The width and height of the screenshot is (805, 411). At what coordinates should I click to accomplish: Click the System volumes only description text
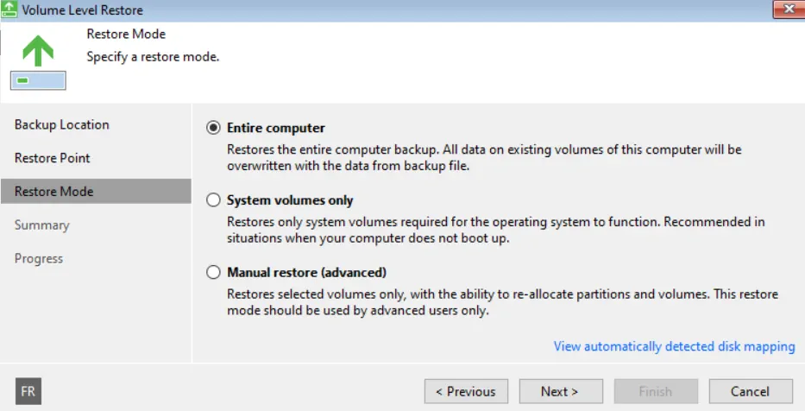point(496,231)
